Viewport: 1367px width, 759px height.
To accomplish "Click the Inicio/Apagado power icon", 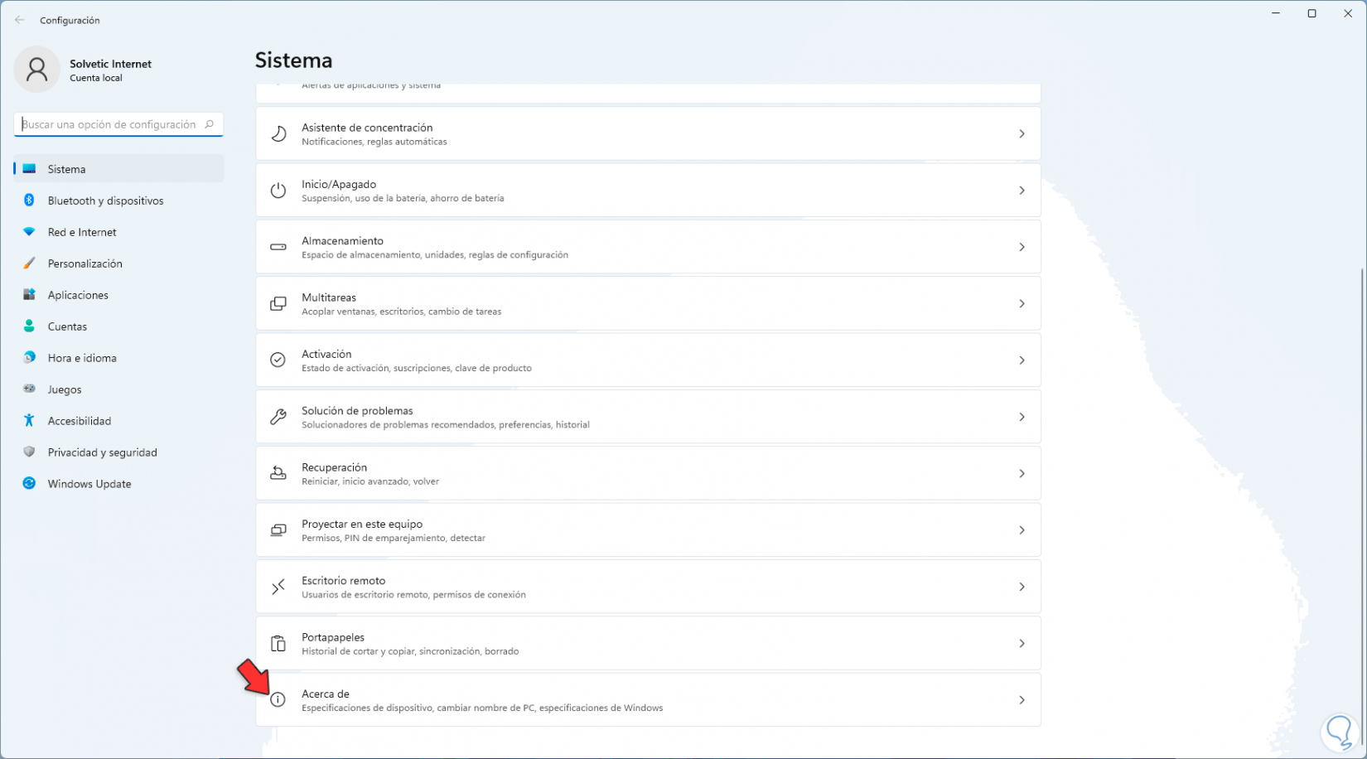I will 278,191.
